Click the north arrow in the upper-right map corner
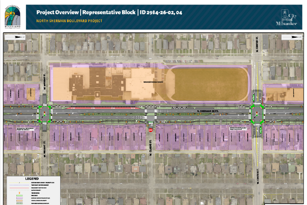The width and height of the screenshot is (307, 205). coord(292,37)
